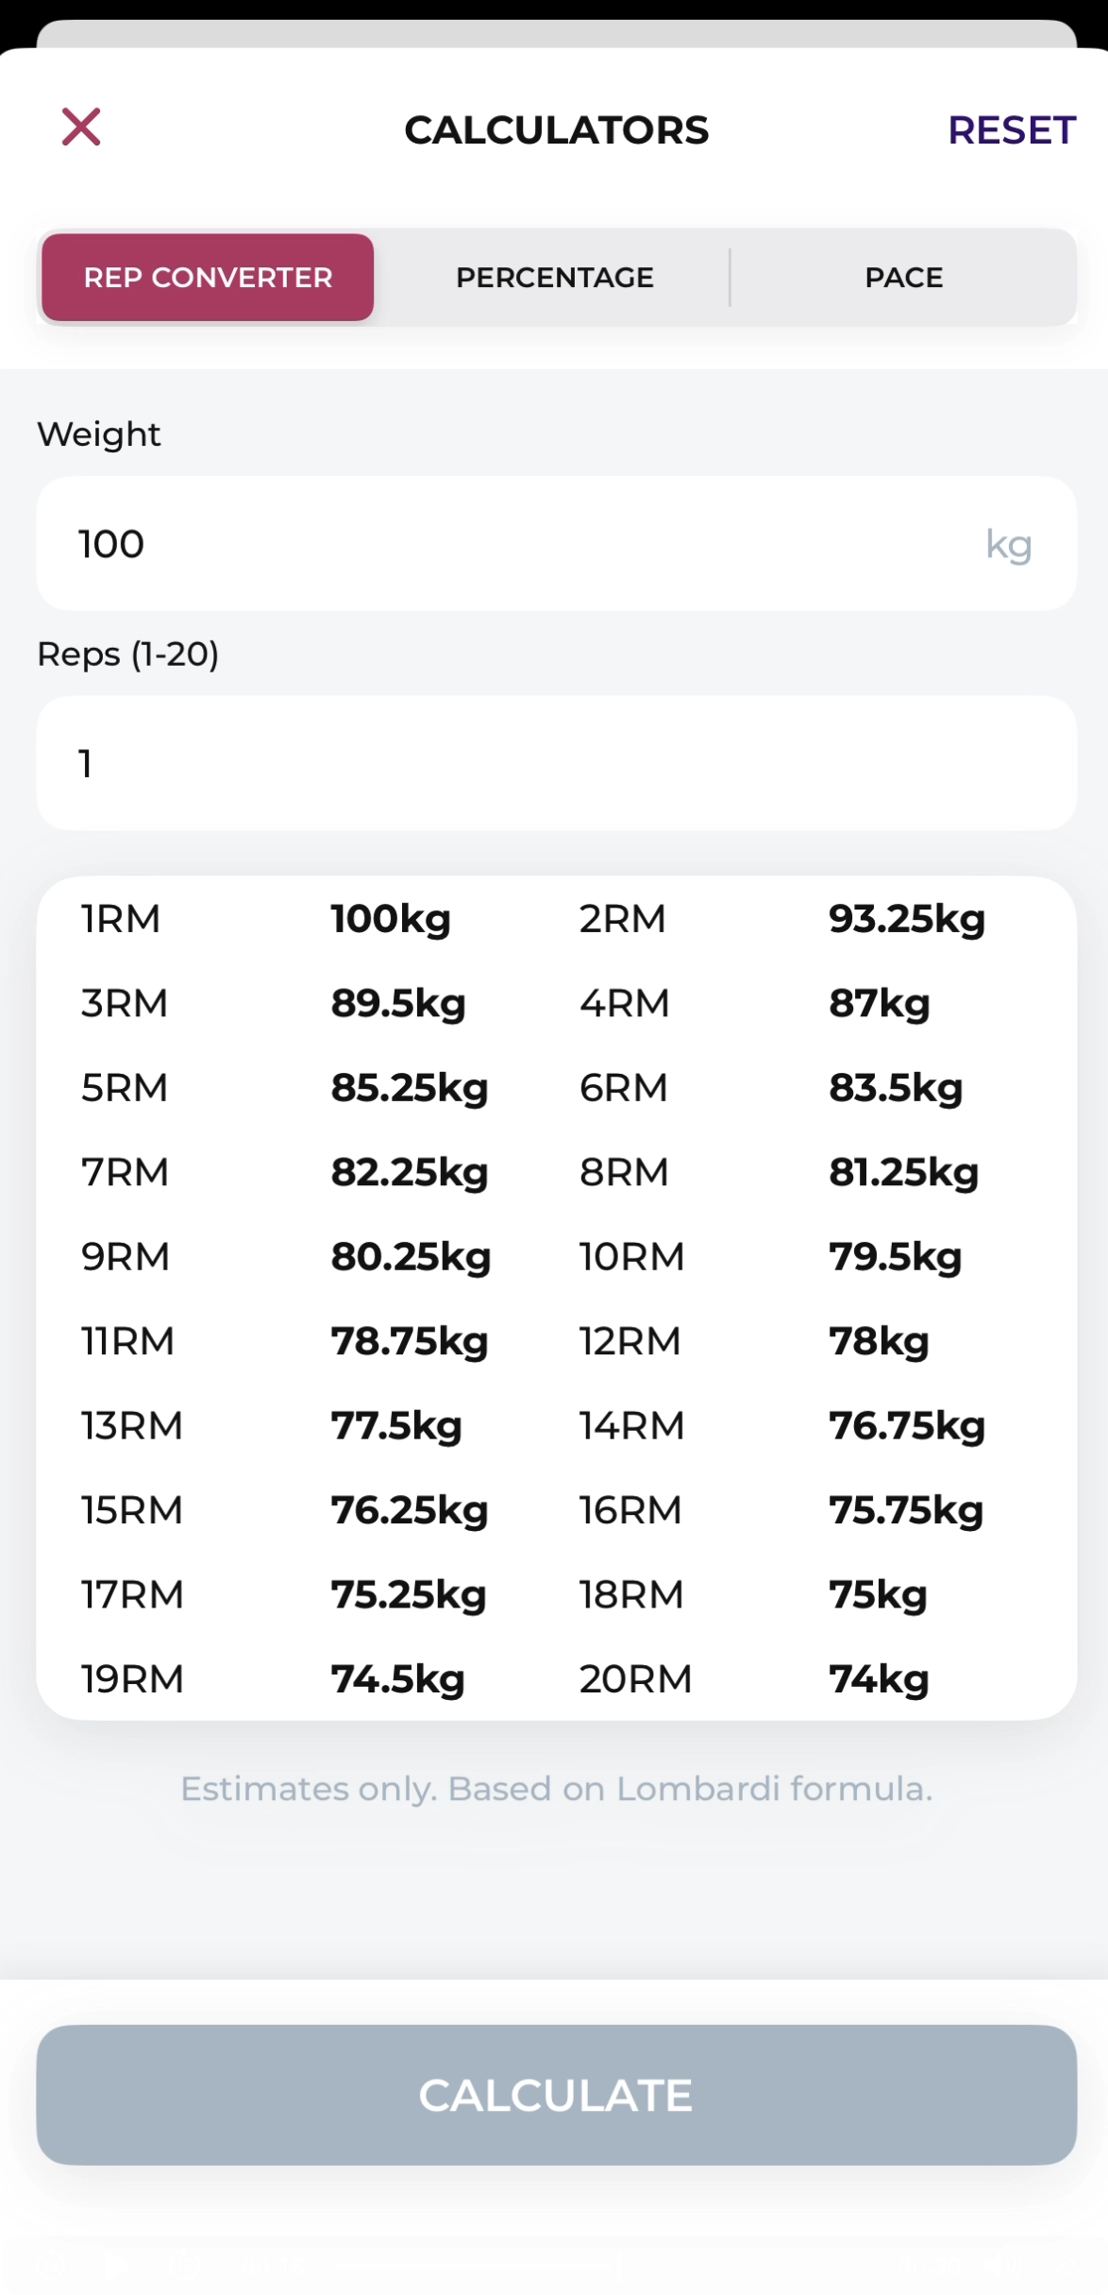This screenshot has width=1108, height=2295.
Task: Tap the Lombardi formula estimates note
Action: pos(556,1789)
